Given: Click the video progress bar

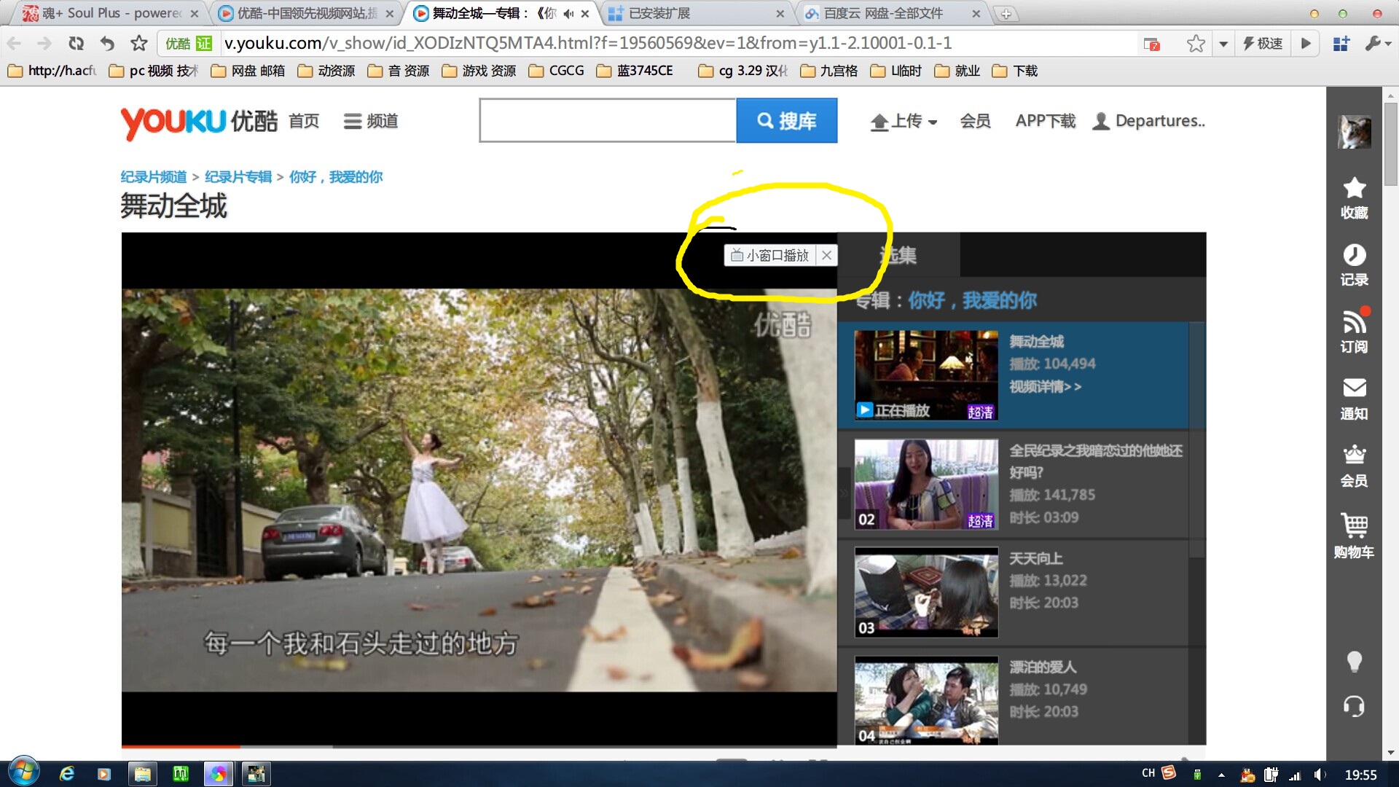Looking at the screenshot, I should pos(478,745).
